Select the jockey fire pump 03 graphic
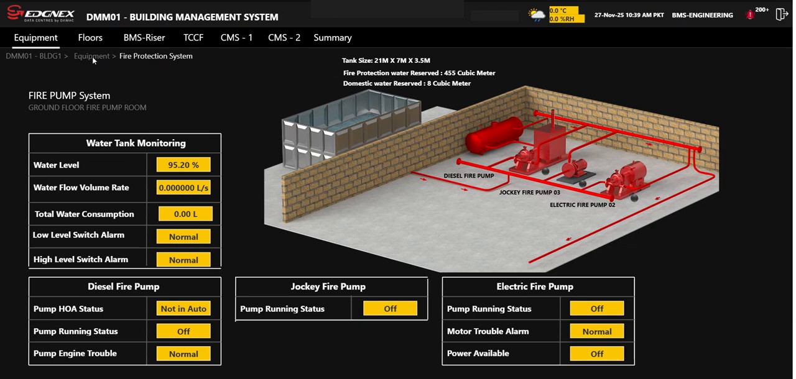This screenshot has height=379, width=796. coord(575,170)
